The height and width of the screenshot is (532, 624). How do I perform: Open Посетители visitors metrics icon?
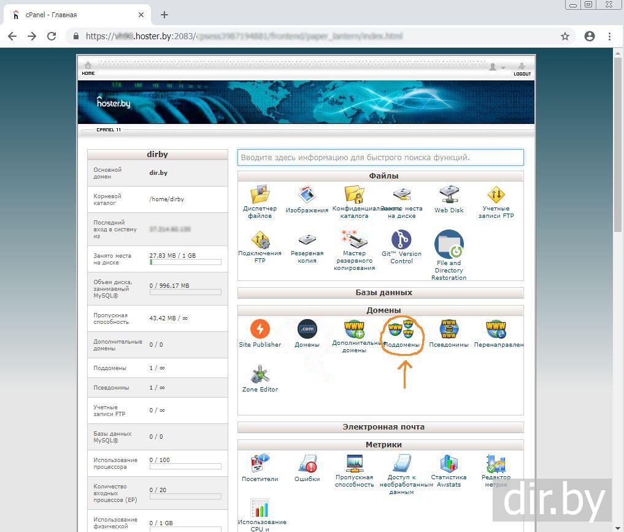260,463
